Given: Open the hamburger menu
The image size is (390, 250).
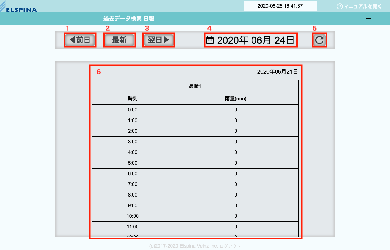Looking at the screenshot, I should (x=368, y=19).
